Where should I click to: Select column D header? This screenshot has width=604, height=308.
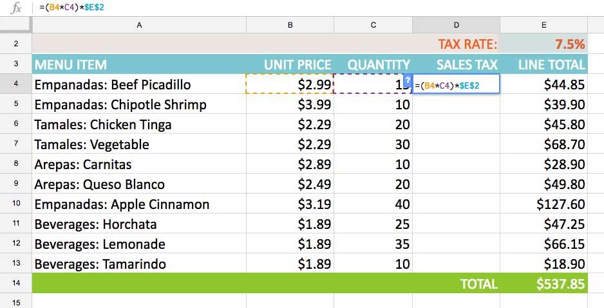[456, 25]
